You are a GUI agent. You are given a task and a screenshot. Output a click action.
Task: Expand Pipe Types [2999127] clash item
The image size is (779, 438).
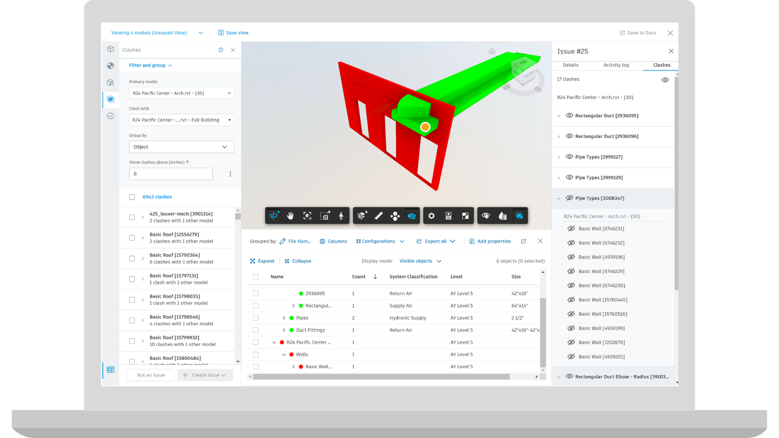pyautogui.click(x=559, y=157)
